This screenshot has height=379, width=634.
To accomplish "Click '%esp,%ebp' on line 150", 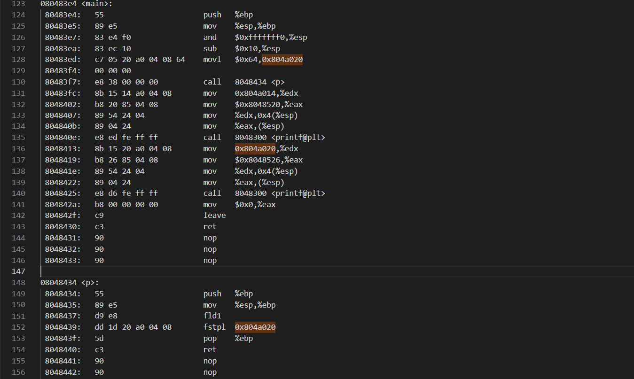I will 255,305.
